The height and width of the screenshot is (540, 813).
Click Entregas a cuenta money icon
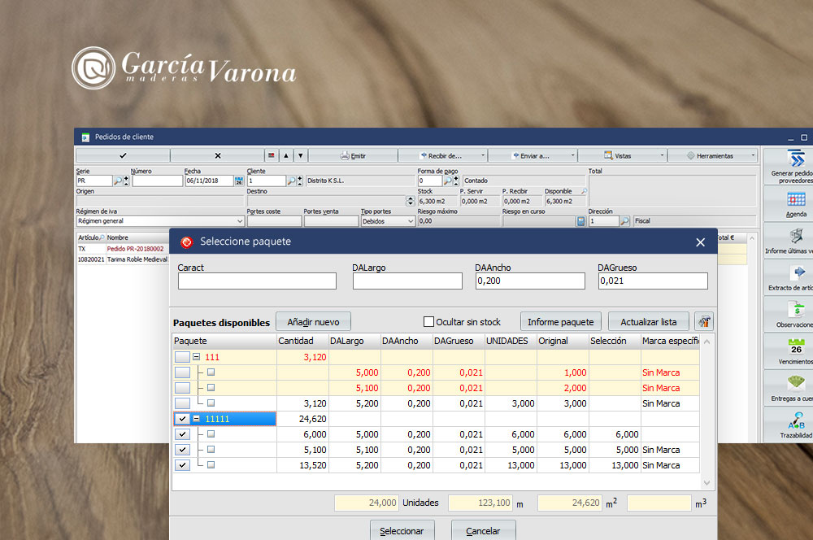pos(796,384)
